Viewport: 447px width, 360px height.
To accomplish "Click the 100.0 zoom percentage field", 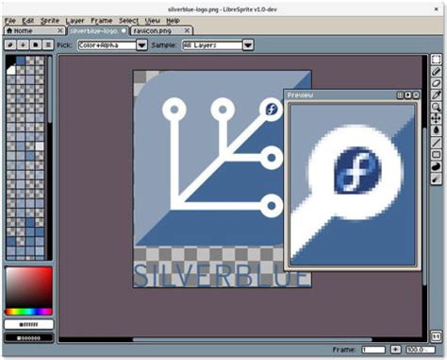I will (421, 350).
